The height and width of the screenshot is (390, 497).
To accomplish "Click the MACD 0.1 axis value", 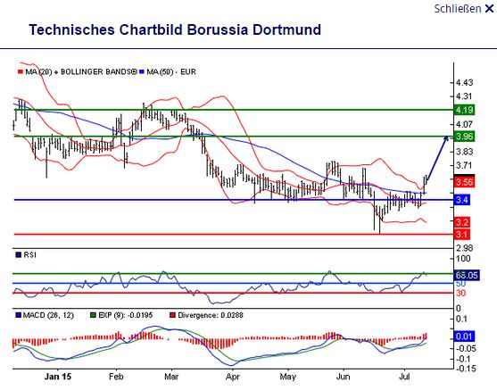I will [x=461, y=319].
